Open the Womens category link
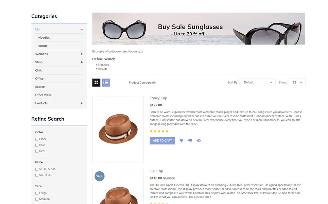Image resolution: width=328 pixels, height=204 pixels. pyautogui.click(x=41, y=54)
